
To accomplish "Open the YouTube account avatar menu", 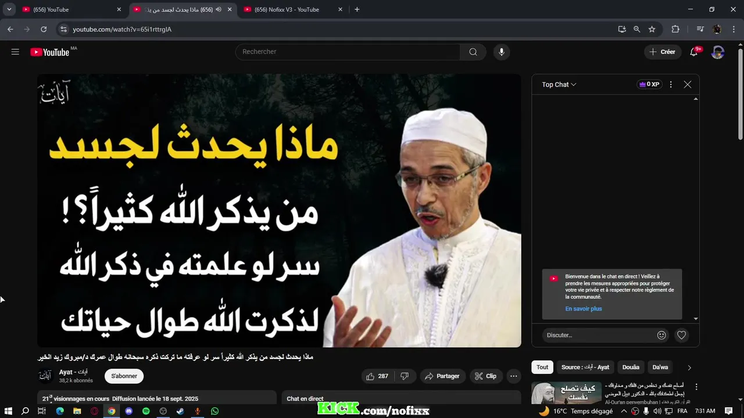I will click(x=718, y=52).
